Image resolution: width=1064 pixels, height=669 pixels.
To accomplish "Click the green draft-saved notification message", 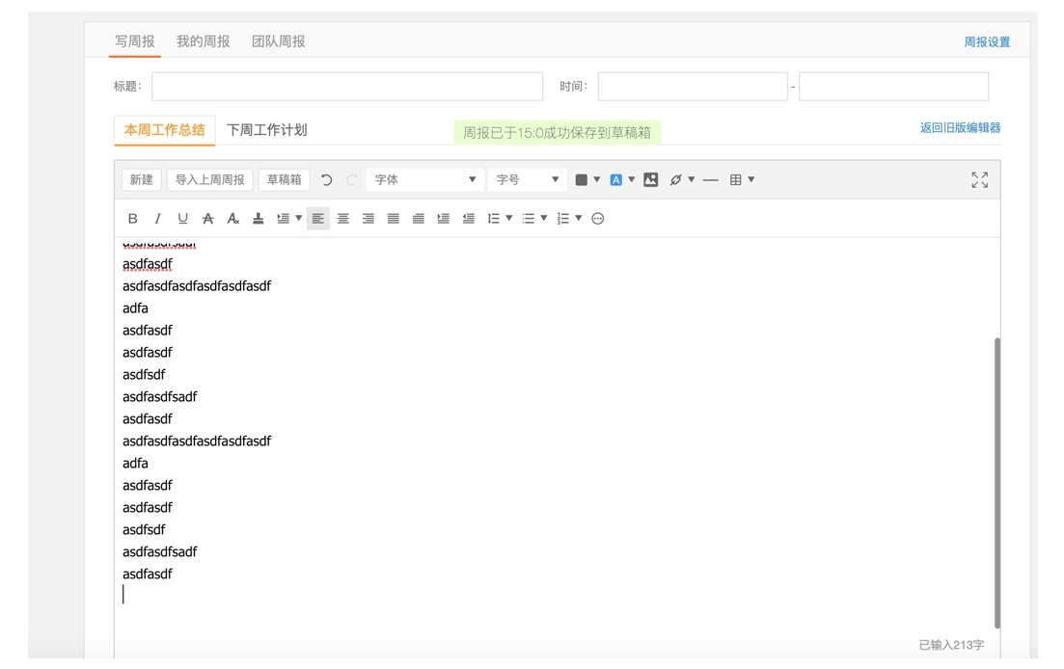I will pos(558,132).
